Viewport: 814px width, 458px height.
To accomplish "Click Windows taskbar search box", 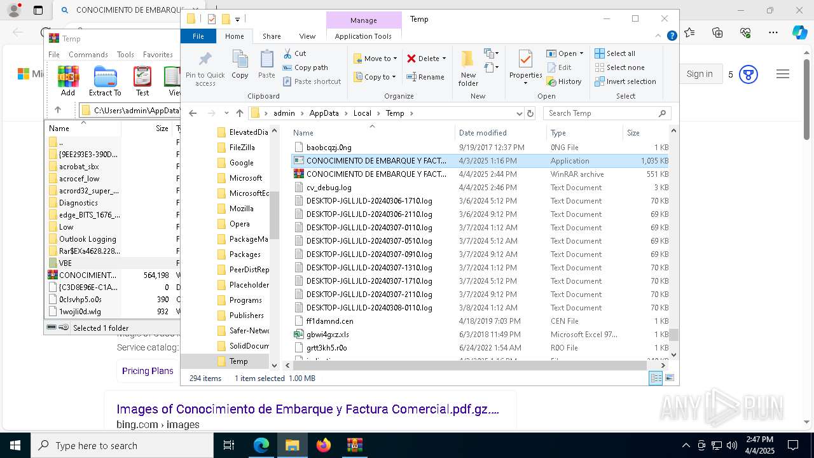I will 122,445.
